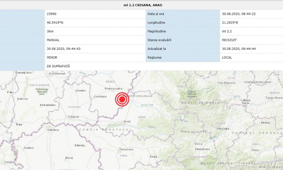Image resolution: width=283 pixels, height=170 pixels.
Task: Click Sibiu city label on map
Action: 255,150
